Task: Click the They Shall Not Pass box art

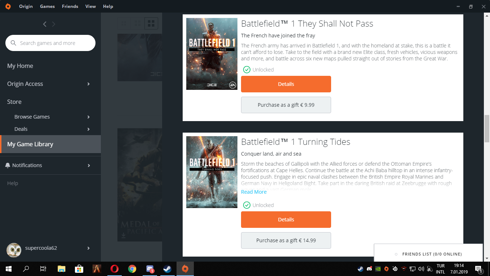Action: tap(212, 54)
